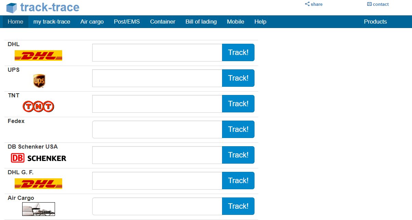Click the DB Schenker logo

click(39, 158)
